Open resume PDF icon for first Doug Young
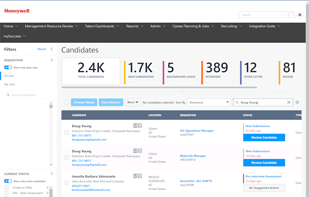This screenshot has height=197, width=309. pos(140,125)
